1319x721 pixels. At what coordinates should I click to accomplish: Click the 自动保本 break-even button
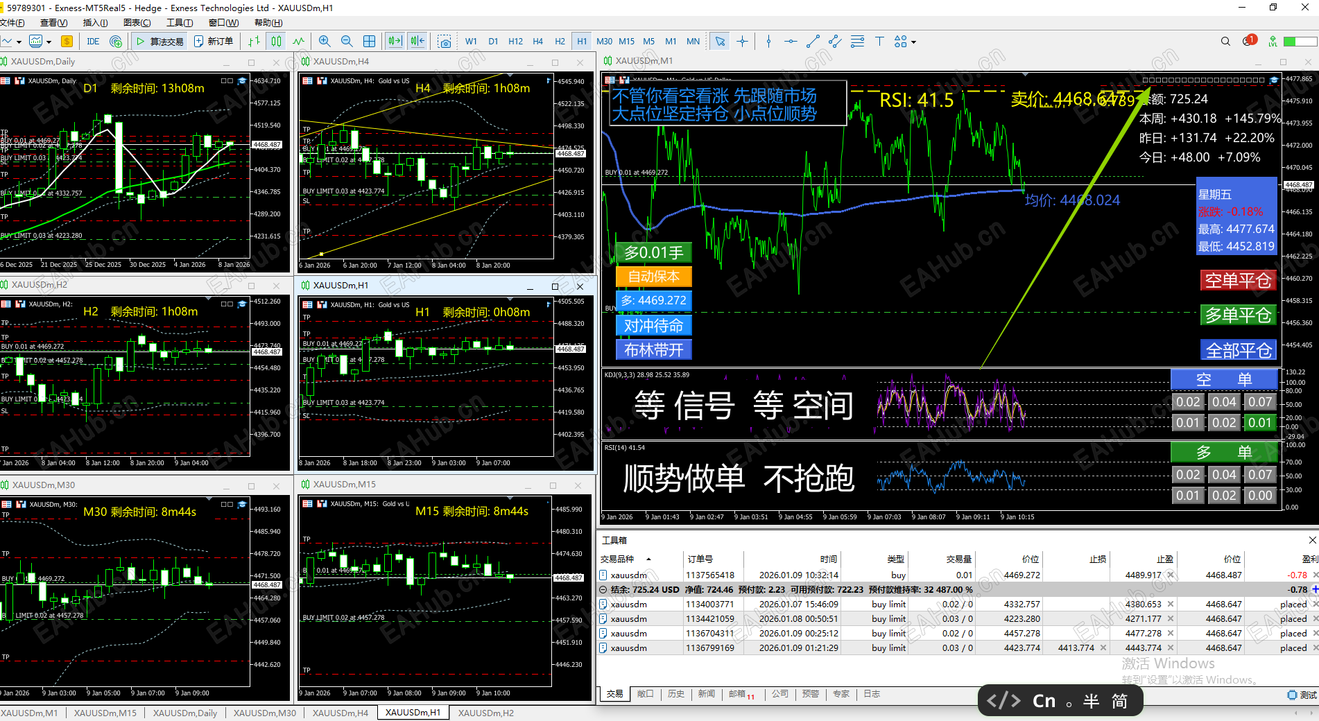click(x=653, y=277)
